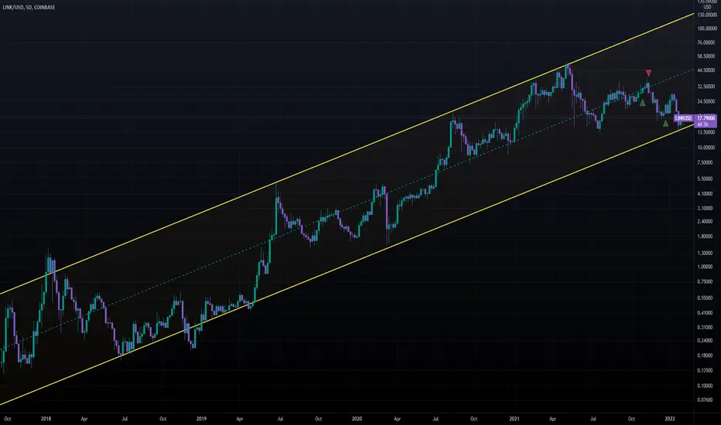Click the 0.24000 price axis label
This screenshot has width=721, height=425.
click(706, 341)
